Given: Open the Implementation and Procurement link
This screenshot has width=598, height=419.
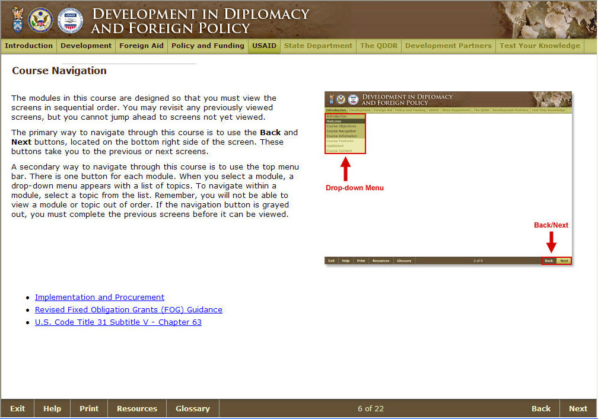Looking at the screenshot, I should [100, 297].
